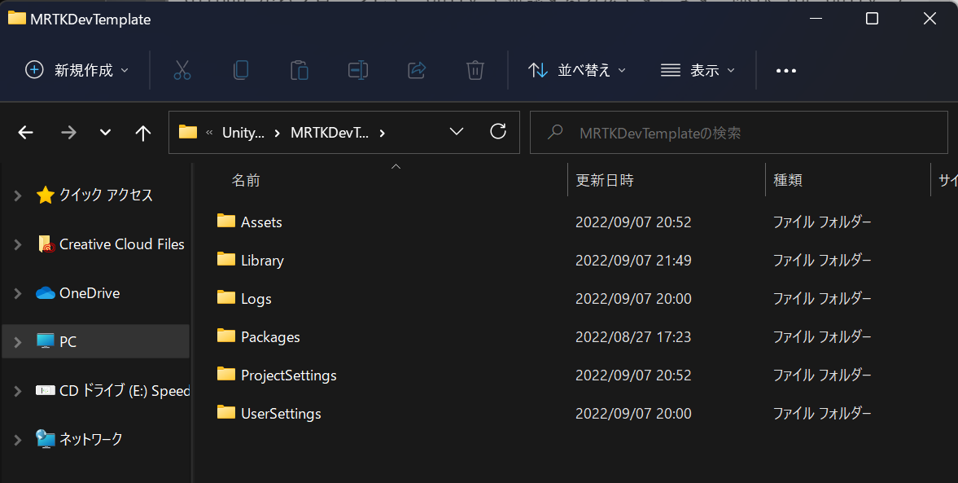Open the 表示 view dropdown
The image size is (958, 483).
click(x=697, y=70)
